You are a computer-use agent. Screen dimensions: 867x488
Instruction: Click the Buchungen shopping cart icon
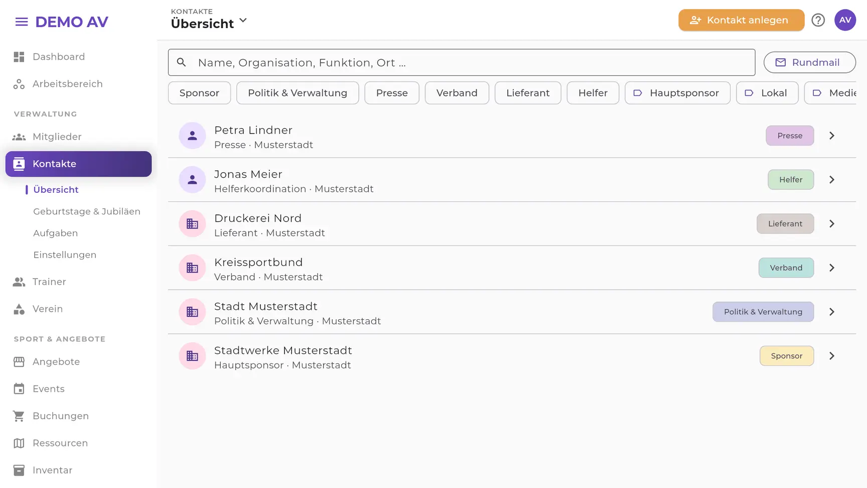[19, 416]
